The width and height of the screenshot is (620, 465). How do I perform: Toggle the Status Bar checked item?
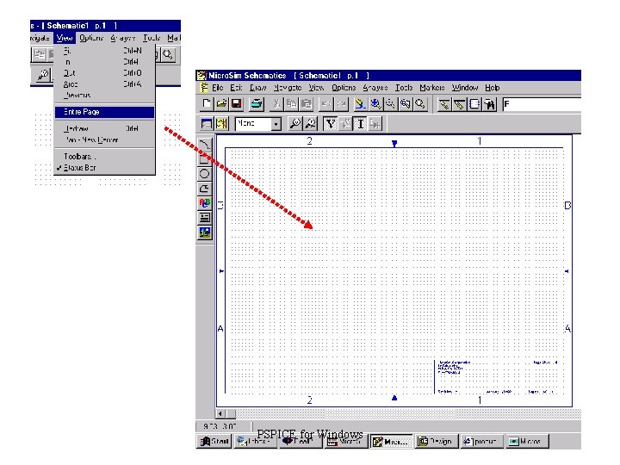(104, 168)
